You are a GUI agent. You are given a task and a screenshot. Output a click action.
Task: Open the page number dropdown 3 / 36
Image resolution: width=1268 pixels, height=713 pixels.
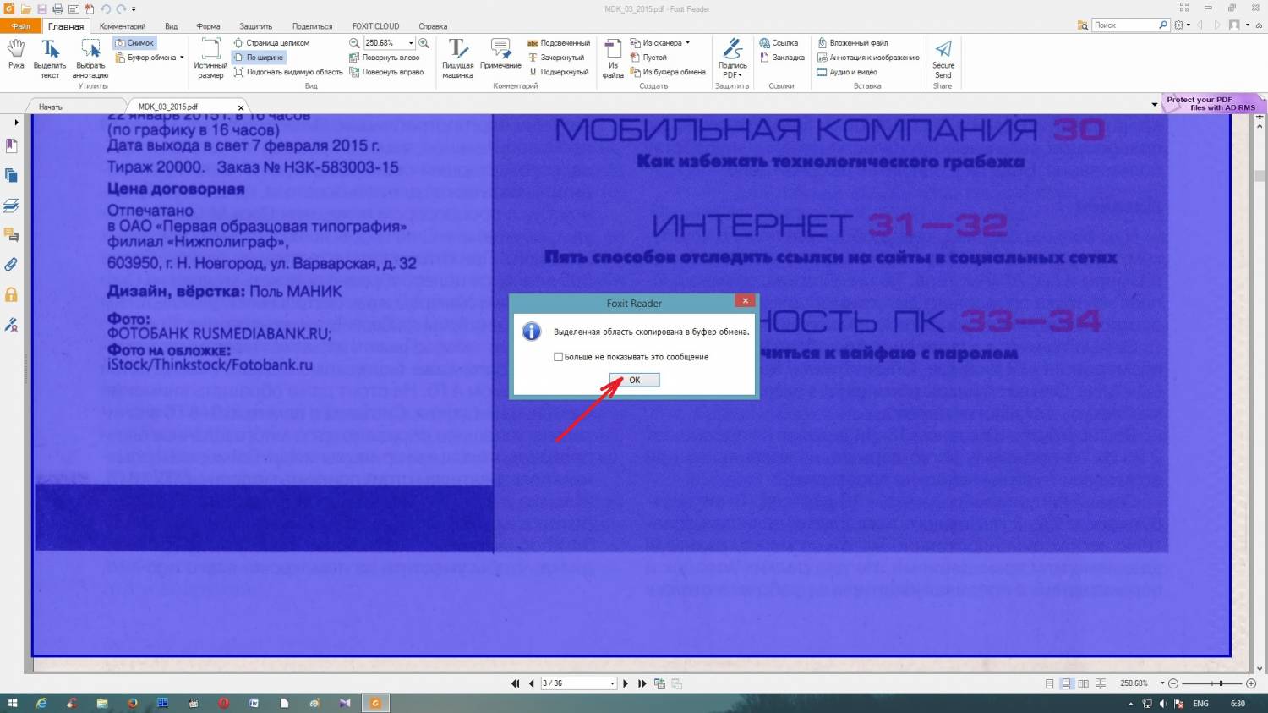click(x=612, y=683)
